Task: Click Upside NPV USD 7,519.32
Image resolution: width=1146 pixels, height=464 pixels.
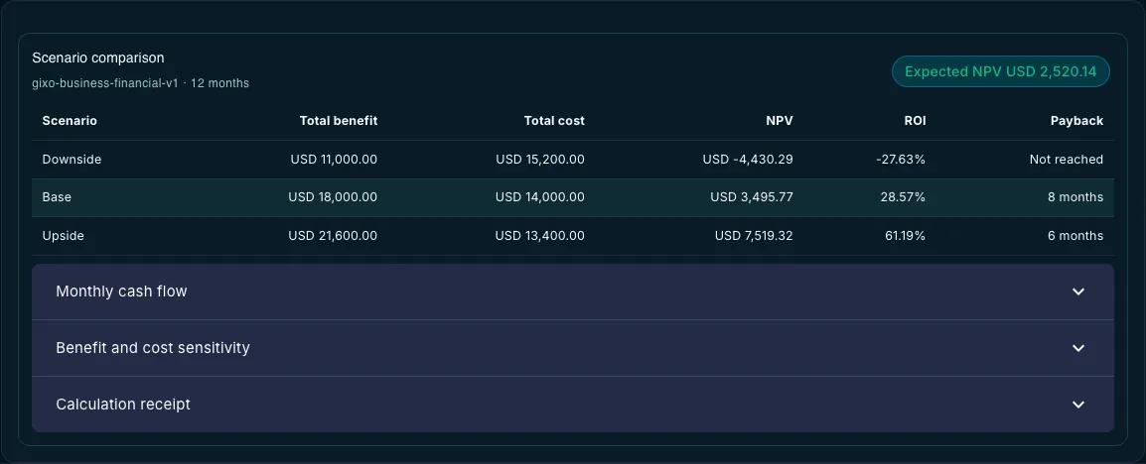Action: [x=754, y=236]
